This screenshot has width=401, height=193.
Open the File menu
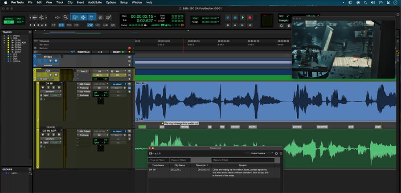30,2
